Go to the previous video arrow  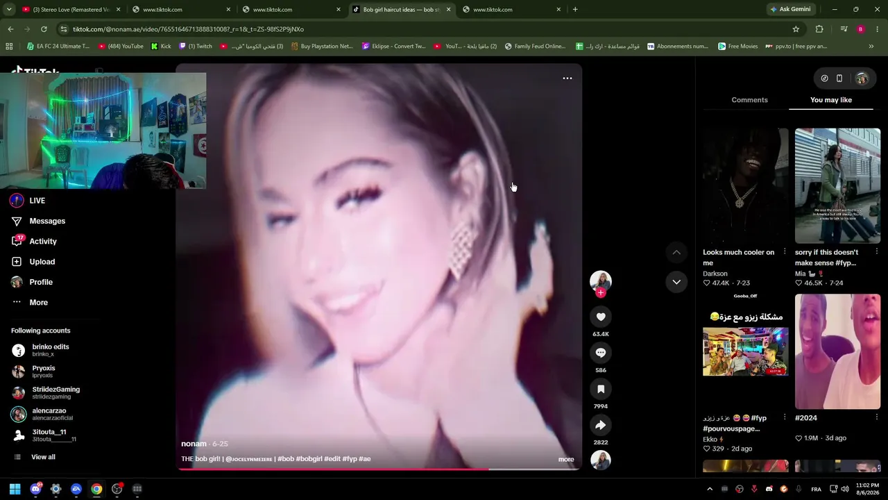coord(676,252)
